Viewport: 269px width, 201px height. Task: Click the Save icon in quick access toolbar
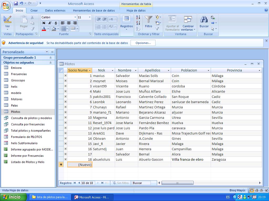point(16,3)
